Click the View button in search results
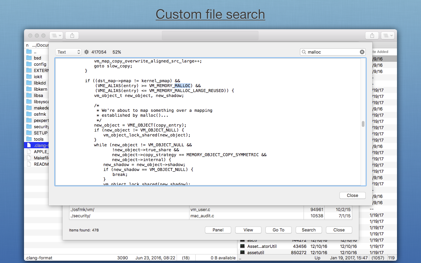This screenshot has width=421, height=263. point(248,230)
